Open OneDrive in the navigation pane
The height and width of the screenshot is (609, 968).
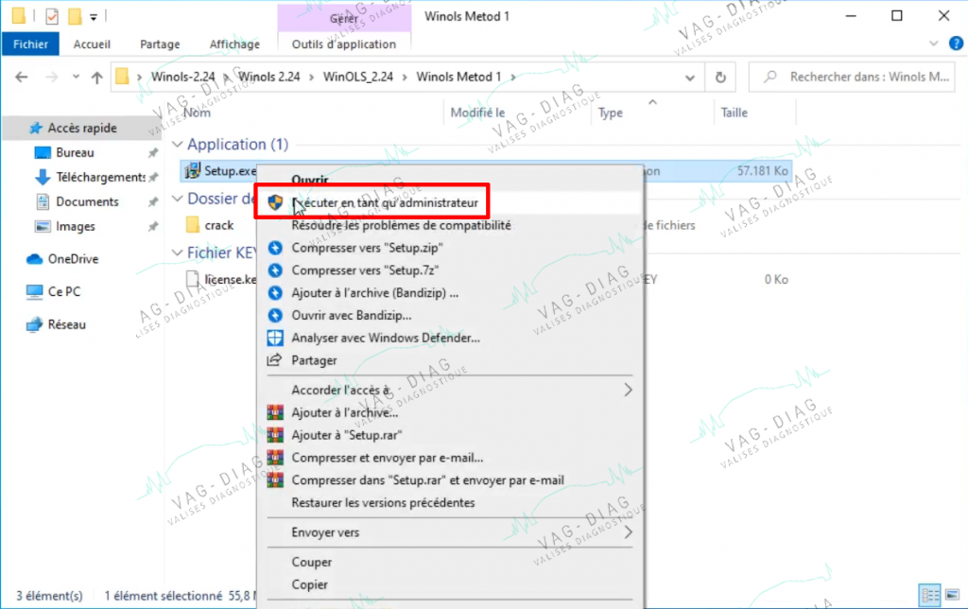[x=73, y=259]
